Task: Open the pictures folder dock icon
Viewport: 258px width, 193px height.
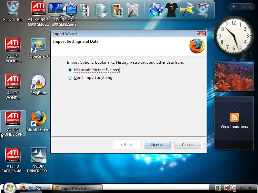Action: tap(117, 10)
